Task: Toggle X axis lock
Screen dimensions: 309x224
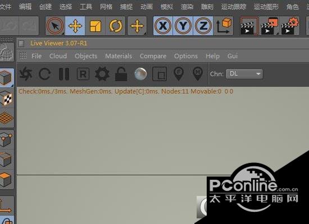Action: tap(163, 26)
